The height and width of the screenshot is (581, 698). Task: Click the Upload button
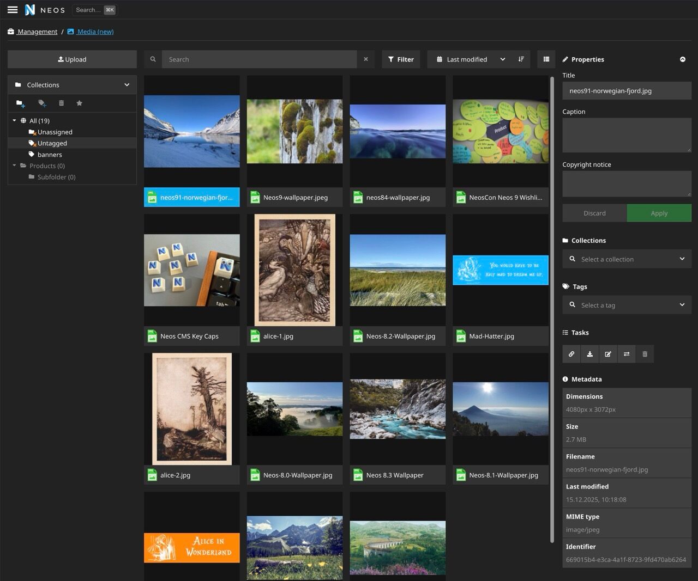72,59
